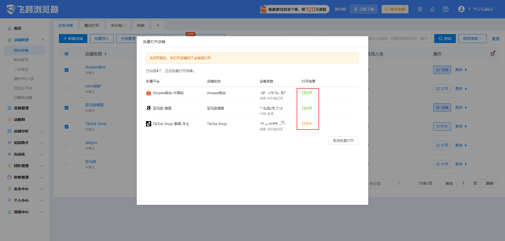Switch to the 全部店铺 tab
This screenshot has height=241, width=505.
65,25
